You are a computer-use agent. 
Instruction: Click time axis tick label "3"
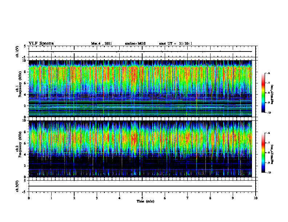coord(97,198)
